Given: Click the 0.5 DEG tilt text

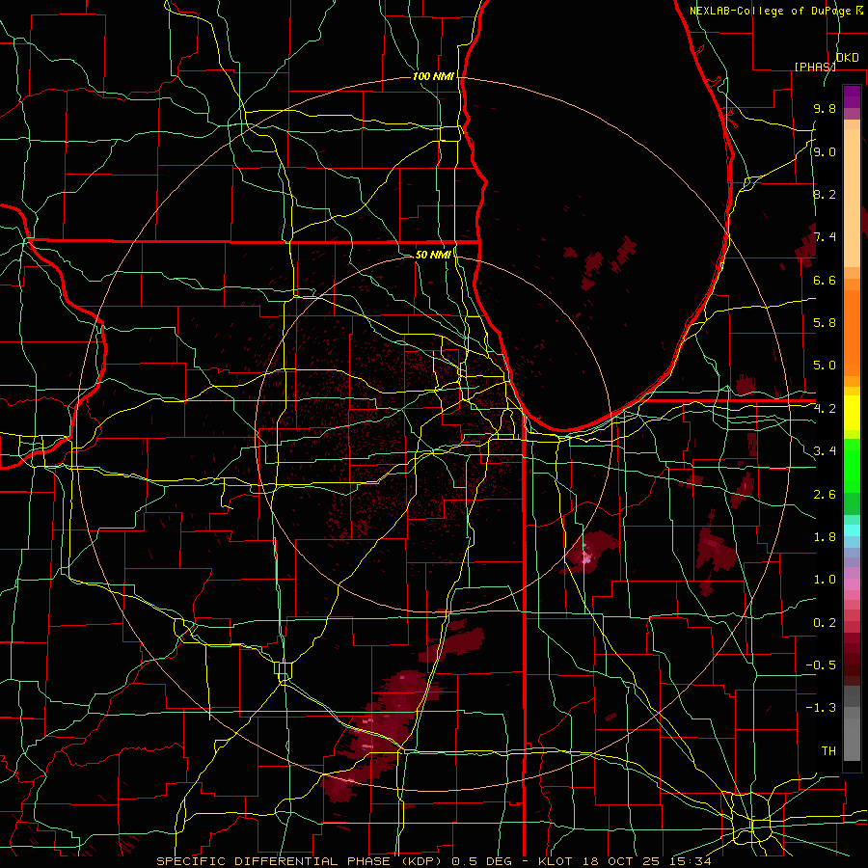Looking at the screenshot, I should point(480,861).
